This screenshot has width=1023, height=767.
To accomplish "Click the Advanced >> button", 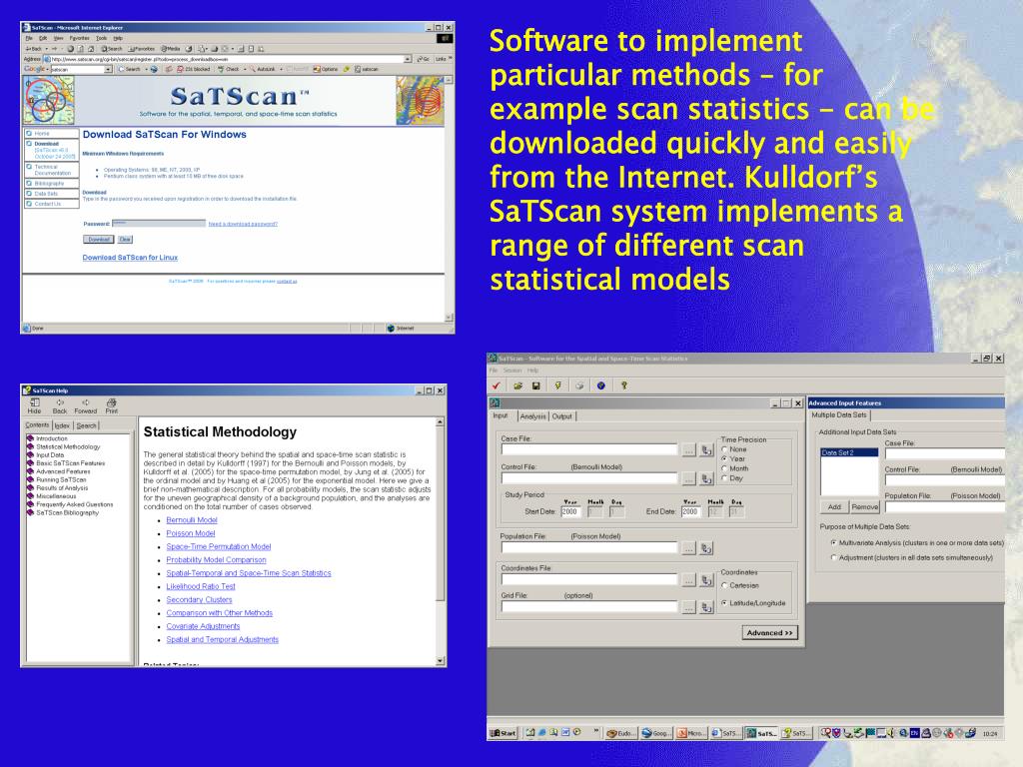I will (770, 632).
